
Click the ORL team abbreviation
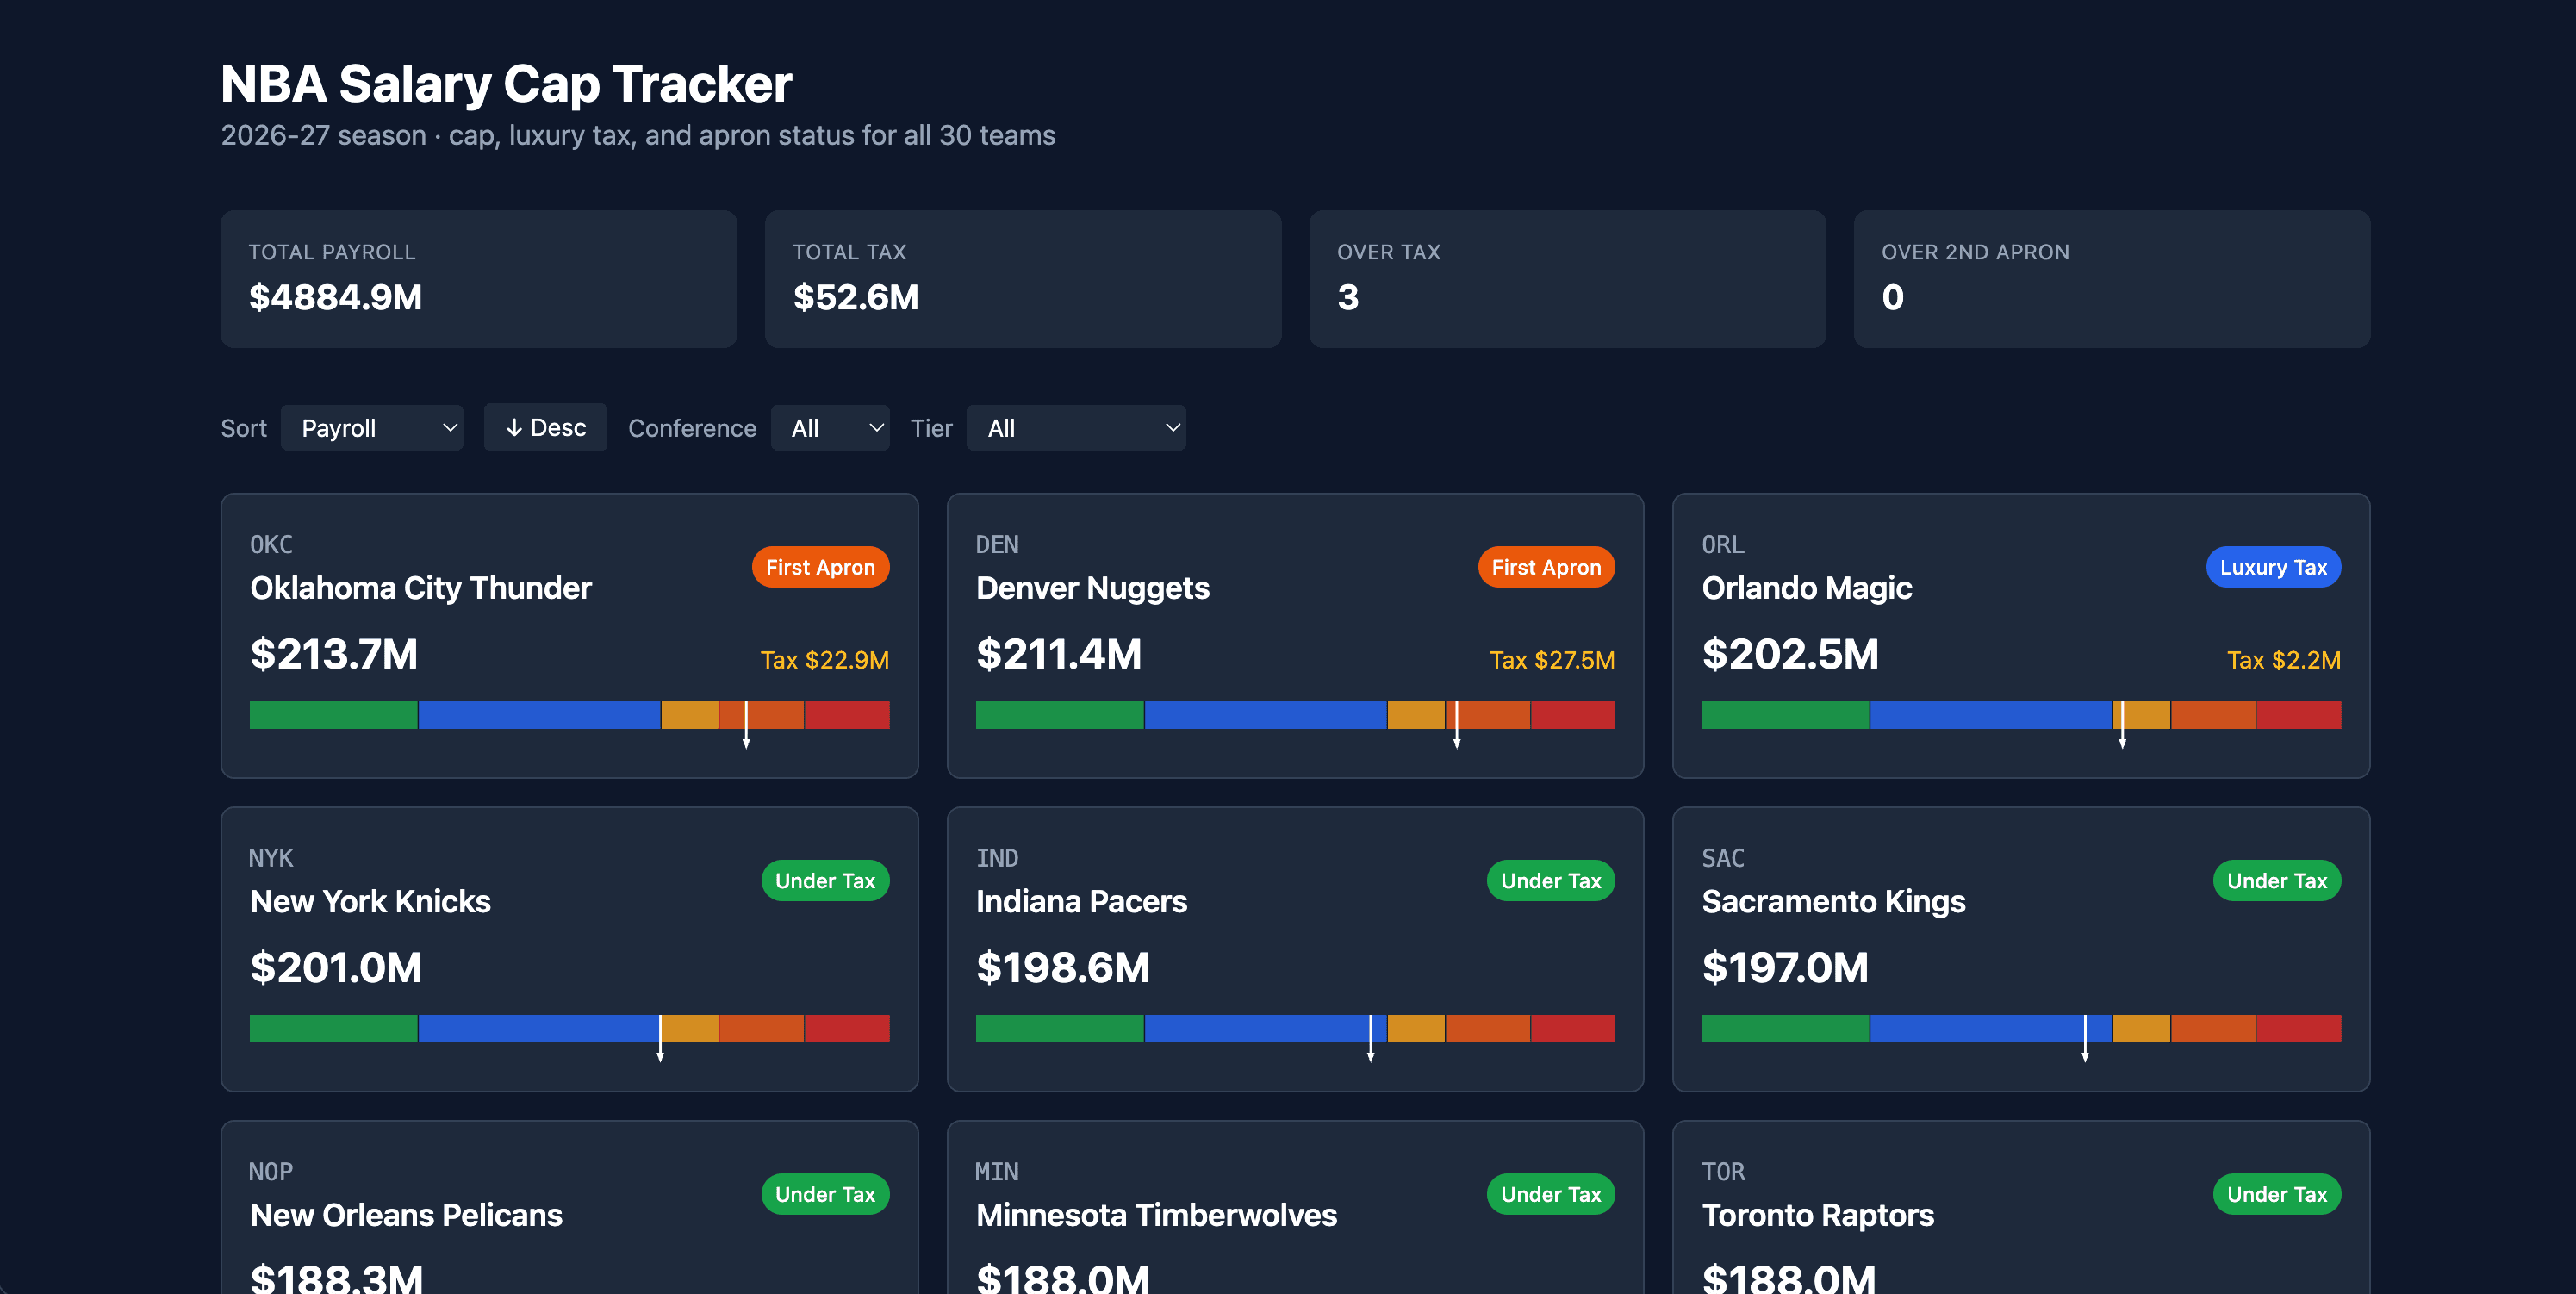click(x=1723, y=545)
